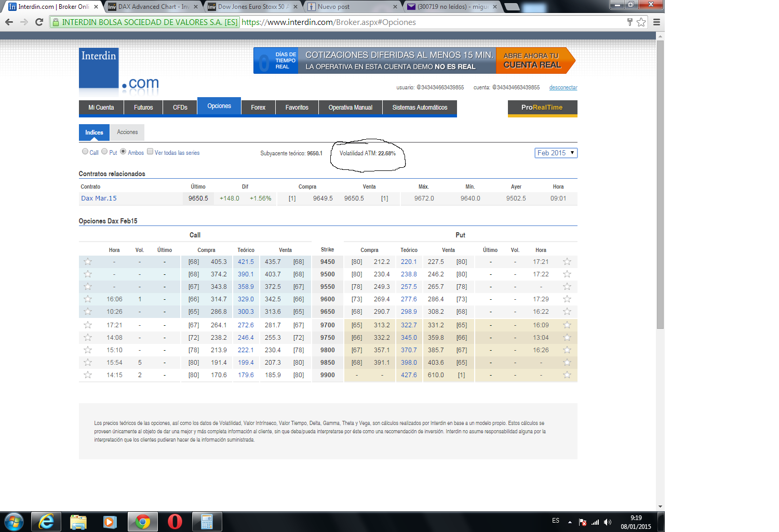Star the 9450 strike put option
Viewport: 779px width, 532px height.
click(x=567, y=262)
